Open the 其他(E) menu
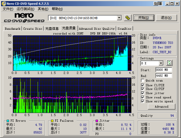This screenshot has height=138, width=181. point(43,9)
